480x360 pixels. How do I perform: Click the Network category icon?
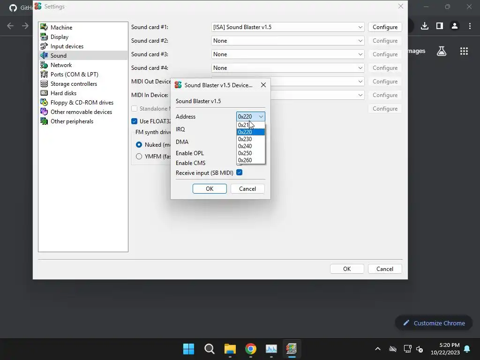coord(44,65)
